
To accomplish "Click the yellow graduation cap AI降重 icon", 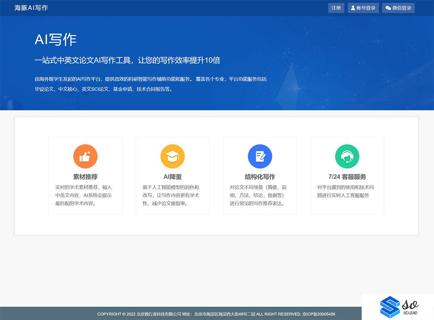I will 173,157.
